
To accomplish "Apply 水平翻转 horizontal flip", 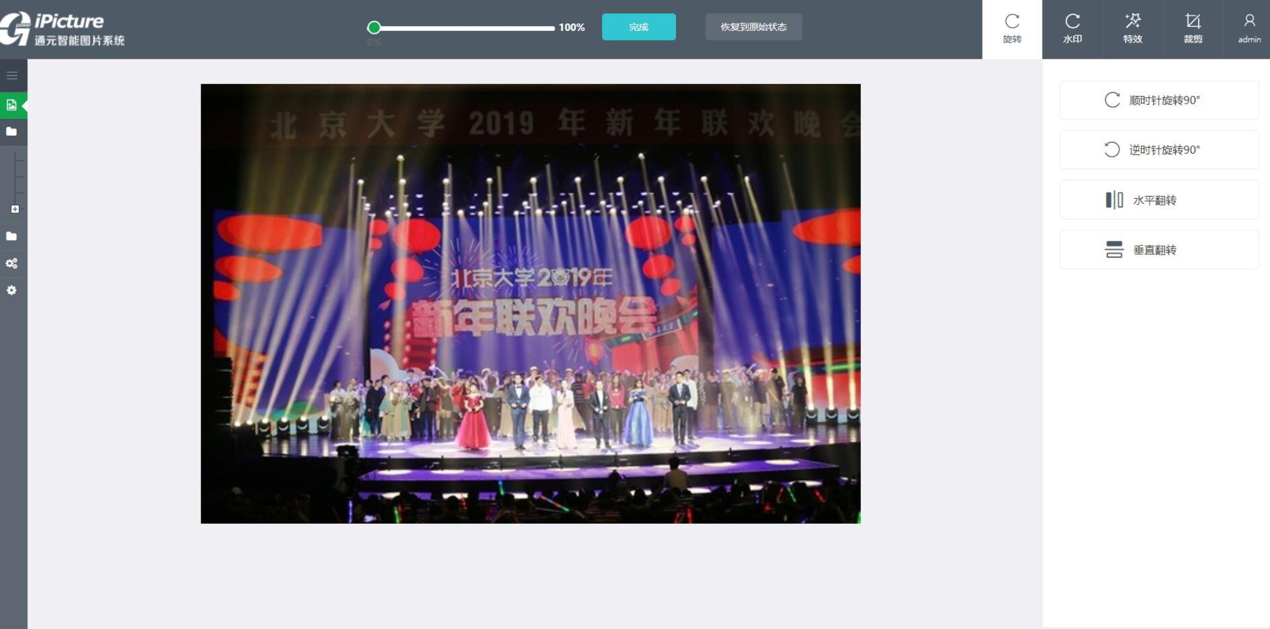I will point(1158,199).
